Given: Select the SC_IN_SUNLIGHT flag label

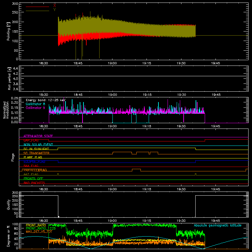Looking at the screenshot, I should [36, 149].
